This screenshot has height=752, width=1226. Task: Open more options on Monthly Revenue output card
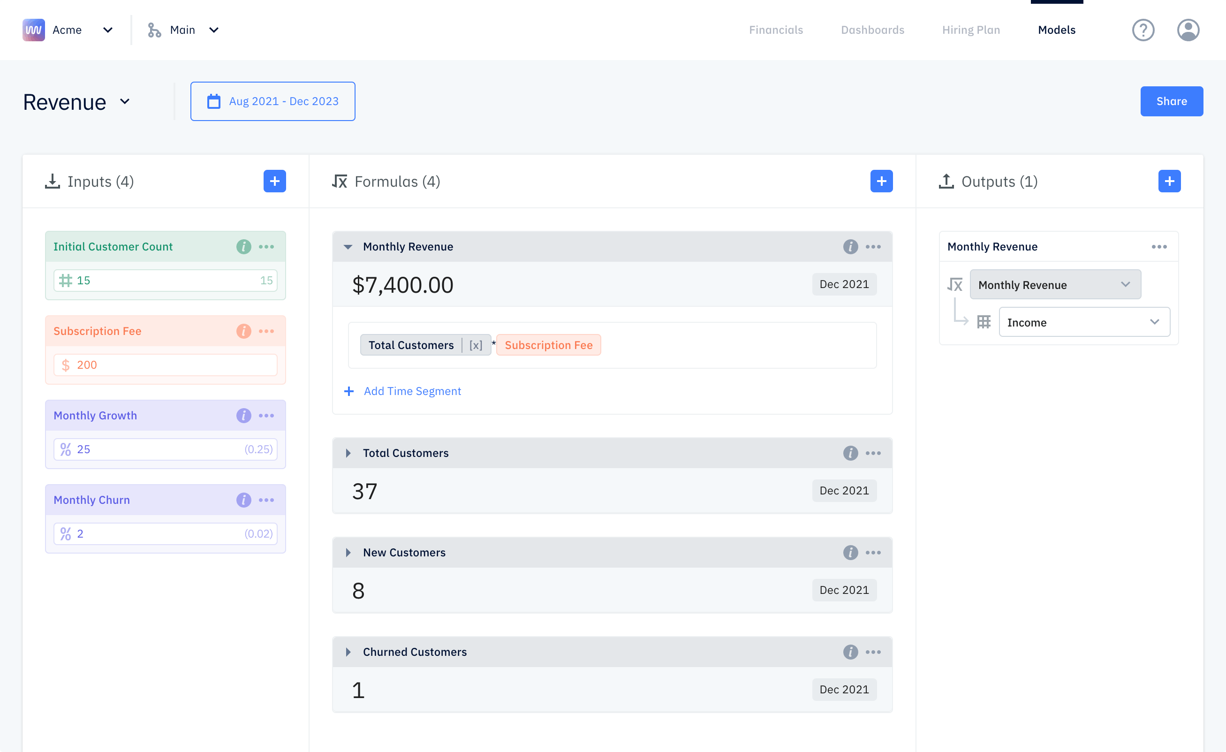[1159, 247]
